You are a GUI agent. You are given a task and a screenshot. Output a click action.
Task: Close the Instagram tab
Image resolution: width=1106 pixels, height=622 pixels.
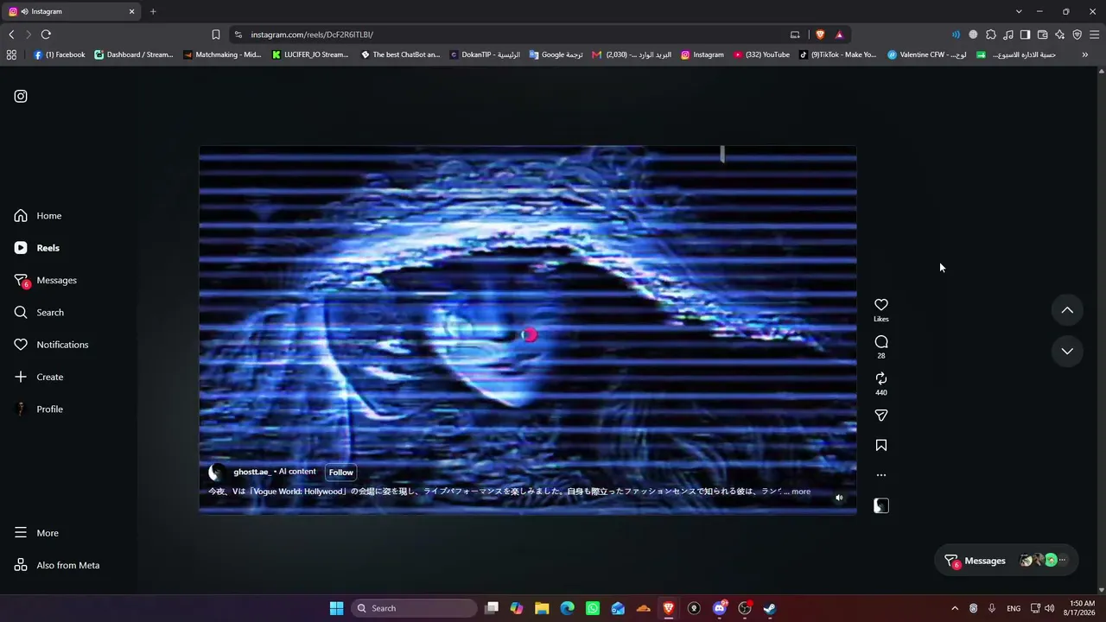(x=132, y=11)
